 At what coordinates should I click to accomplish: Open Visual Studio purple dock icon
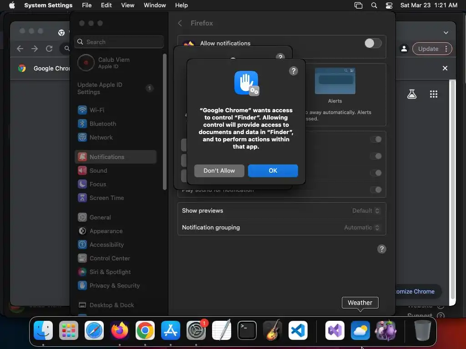[x=335, y=330]
